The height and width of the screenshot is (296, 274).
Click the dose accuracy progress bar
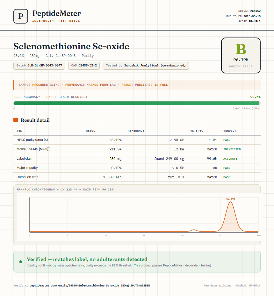[x=137, y=103]
